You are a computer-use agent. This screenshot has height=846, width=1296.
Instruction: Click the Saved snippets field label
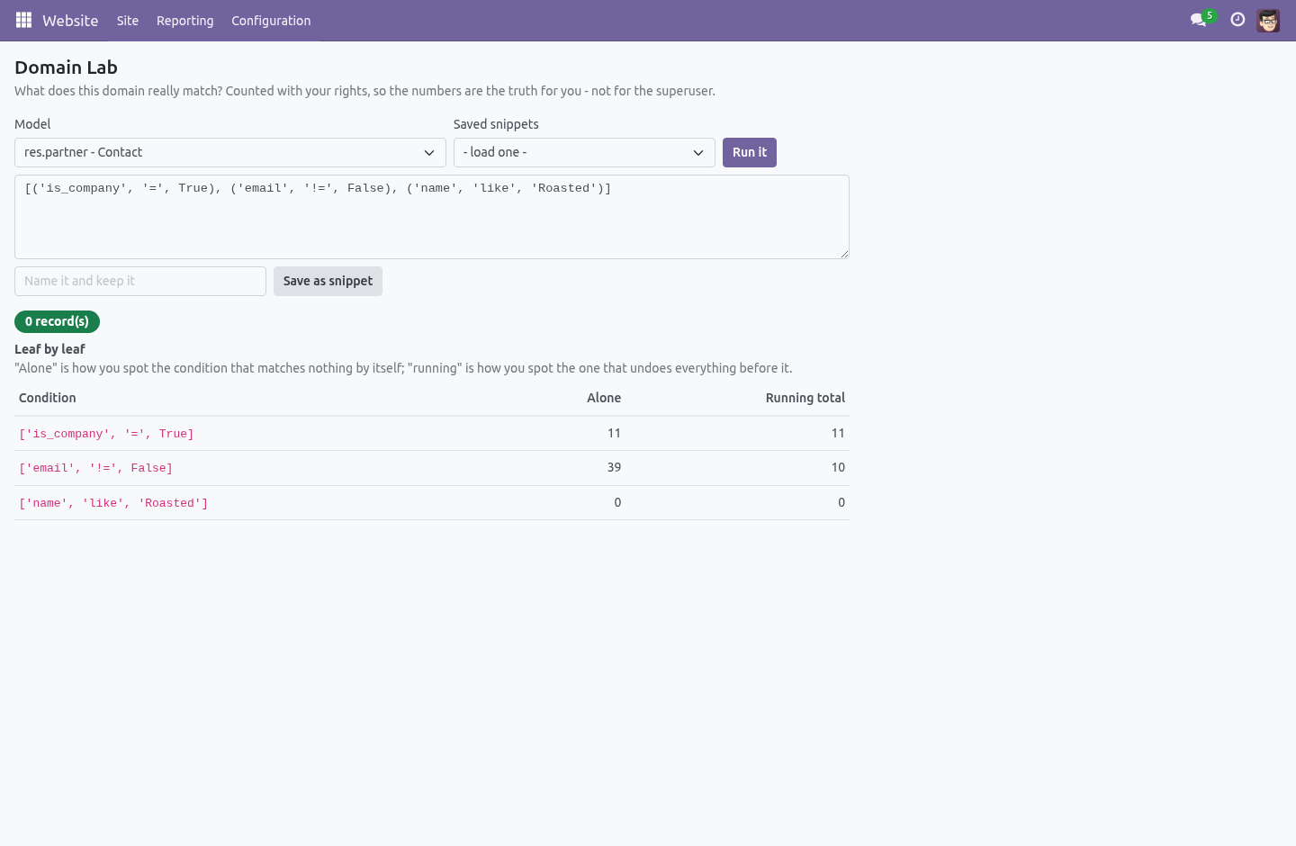(496, 124)
